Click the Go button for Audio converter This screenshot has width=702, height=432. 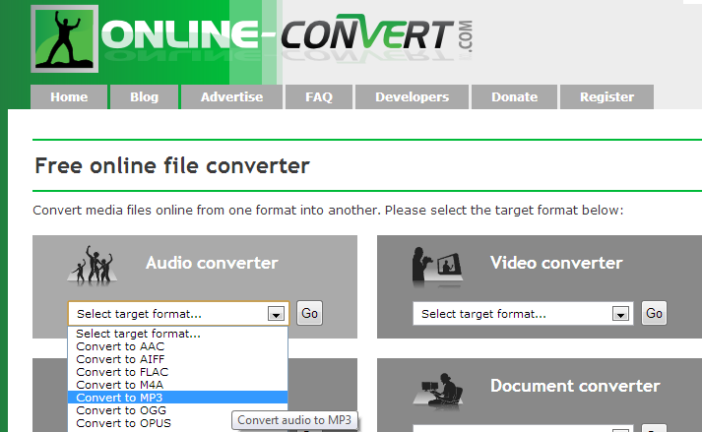[x=309, y=313]
